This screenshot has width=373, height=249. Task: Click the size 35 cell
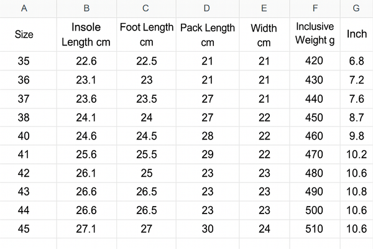[x=24, y=61]
